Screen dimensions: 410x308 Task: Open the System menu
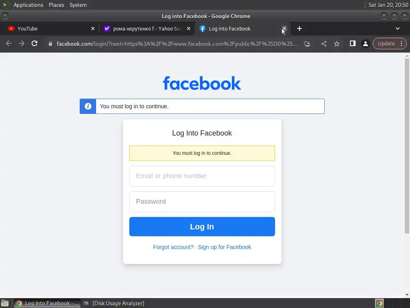(x=78, y=5)
